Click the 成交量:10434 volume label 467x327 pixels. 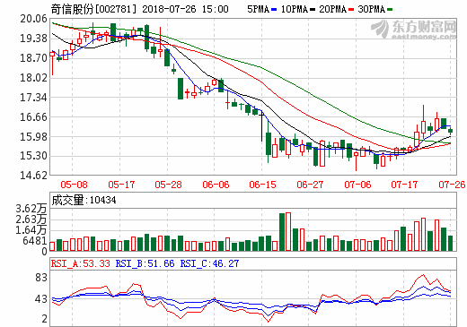(84, 200)
